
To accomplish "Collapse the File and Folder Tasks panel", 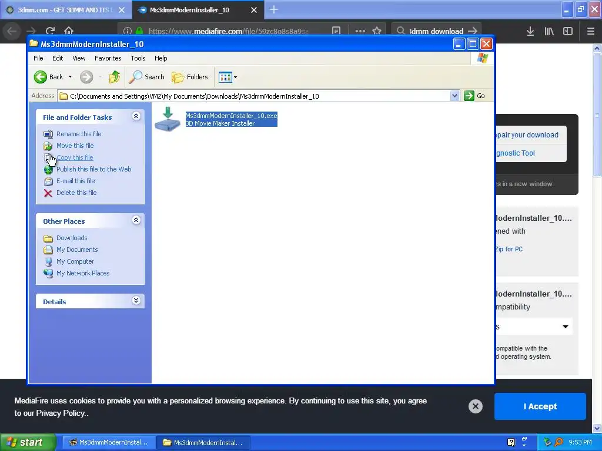I will tap(136, 116).
